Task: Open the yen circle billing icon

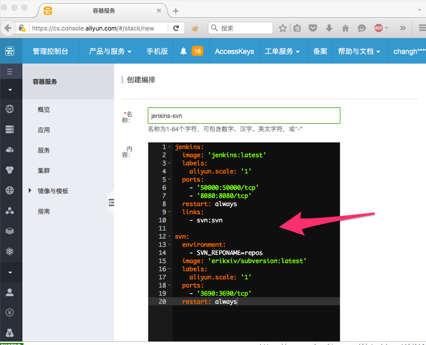Action: (10, 312)
